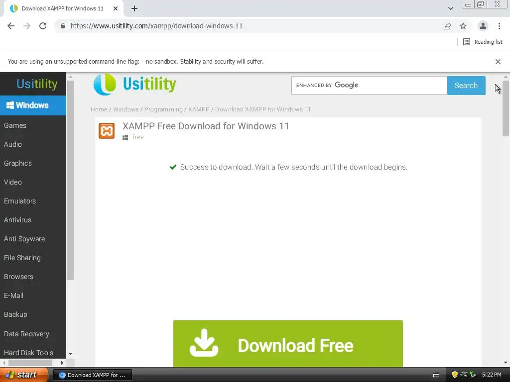Select the Download XAMPP for Windows 11 tab
The height and width of the screenshot is (382, 510).
[x=63, y=8]
